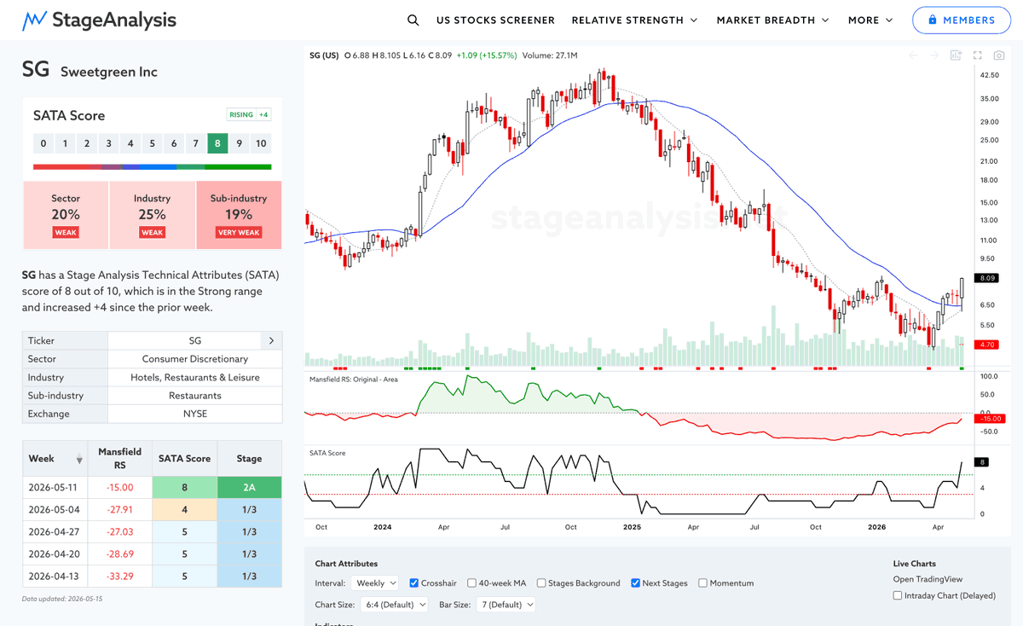Screen dimensions: 1023x626
Task: Open TradingView live chart link
Action: [x=929, y=579]
